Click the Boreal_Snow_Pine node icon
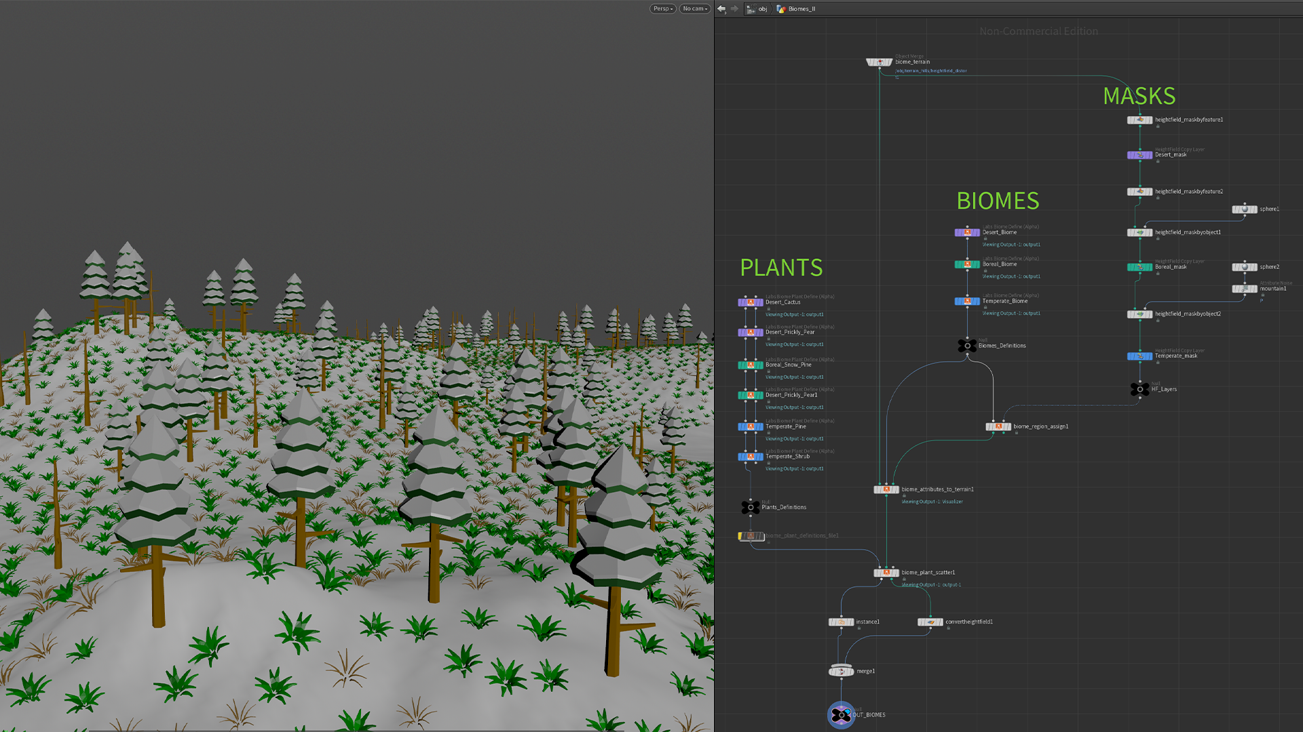Image resolution: width=1303 pixels, height=732 pixels. pos(751,365)
